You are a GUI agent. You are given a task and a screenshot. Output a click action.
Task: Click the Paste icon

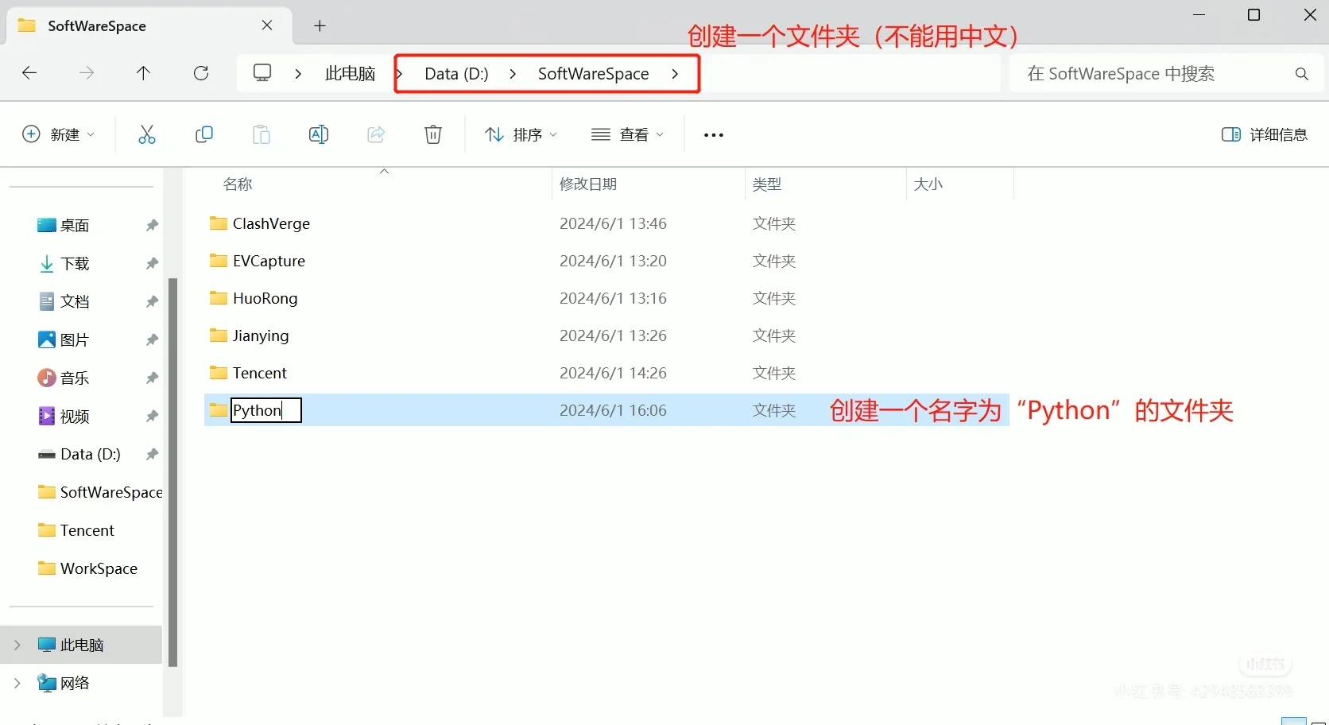click(x=262, y=134)
